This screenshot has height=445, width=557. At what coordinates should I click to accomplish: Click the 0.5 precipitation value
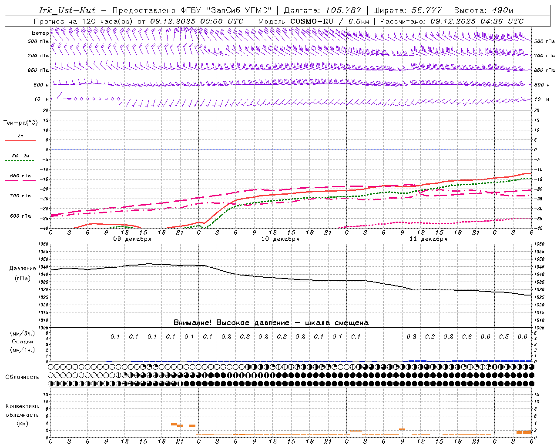click(x=504, y=337)
